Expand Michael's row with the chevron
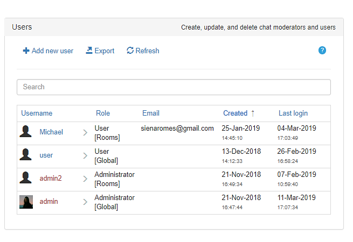The height and width of the screenshot is (242, 353). tap(85, 133)
